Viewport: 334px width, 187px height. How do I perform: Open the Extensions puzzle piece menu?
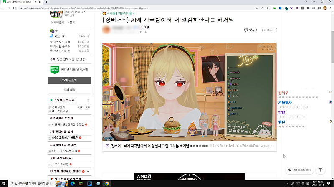point(308,8)
